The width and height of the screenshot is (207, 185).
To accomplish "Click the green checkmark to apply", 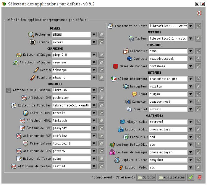I will pyautogui.click(x=191, y=177).
